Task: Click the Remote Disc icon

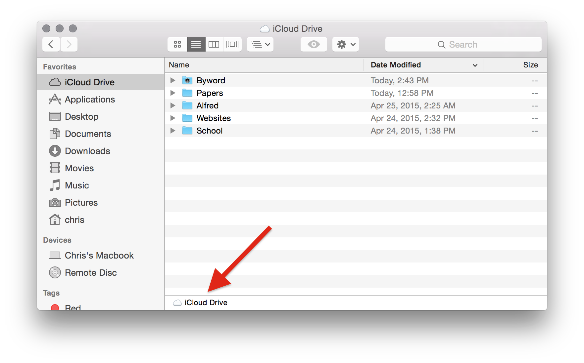Action: click(x=55, y=272)
